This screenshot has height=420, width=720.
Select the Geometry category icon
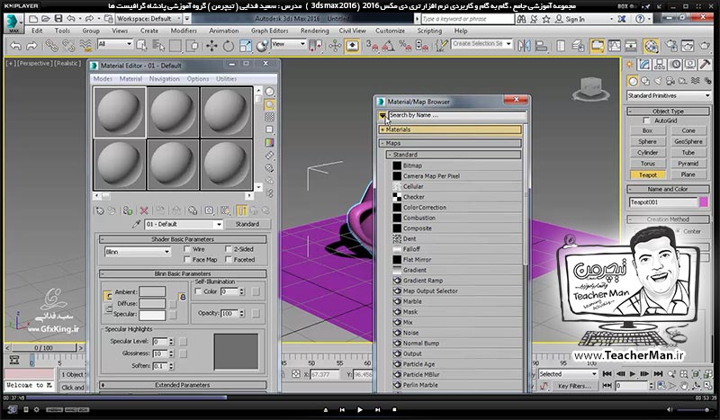[x=633, y=81]
